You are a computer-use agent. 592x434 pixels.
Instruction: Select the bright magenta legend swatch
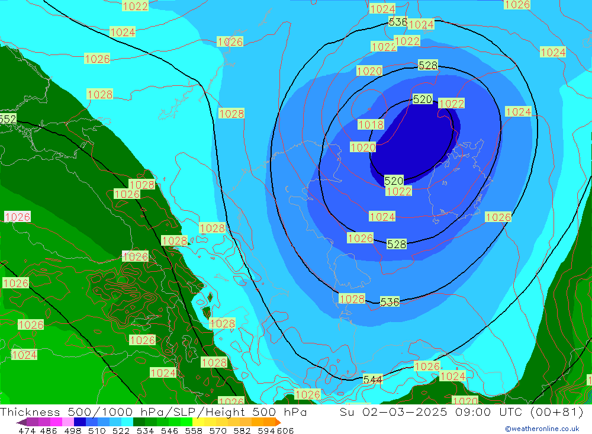pos(56,422)
